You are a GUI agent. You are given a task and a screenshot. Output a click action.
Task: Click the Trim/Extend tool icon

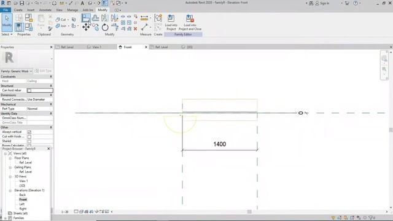pos(115,27)
